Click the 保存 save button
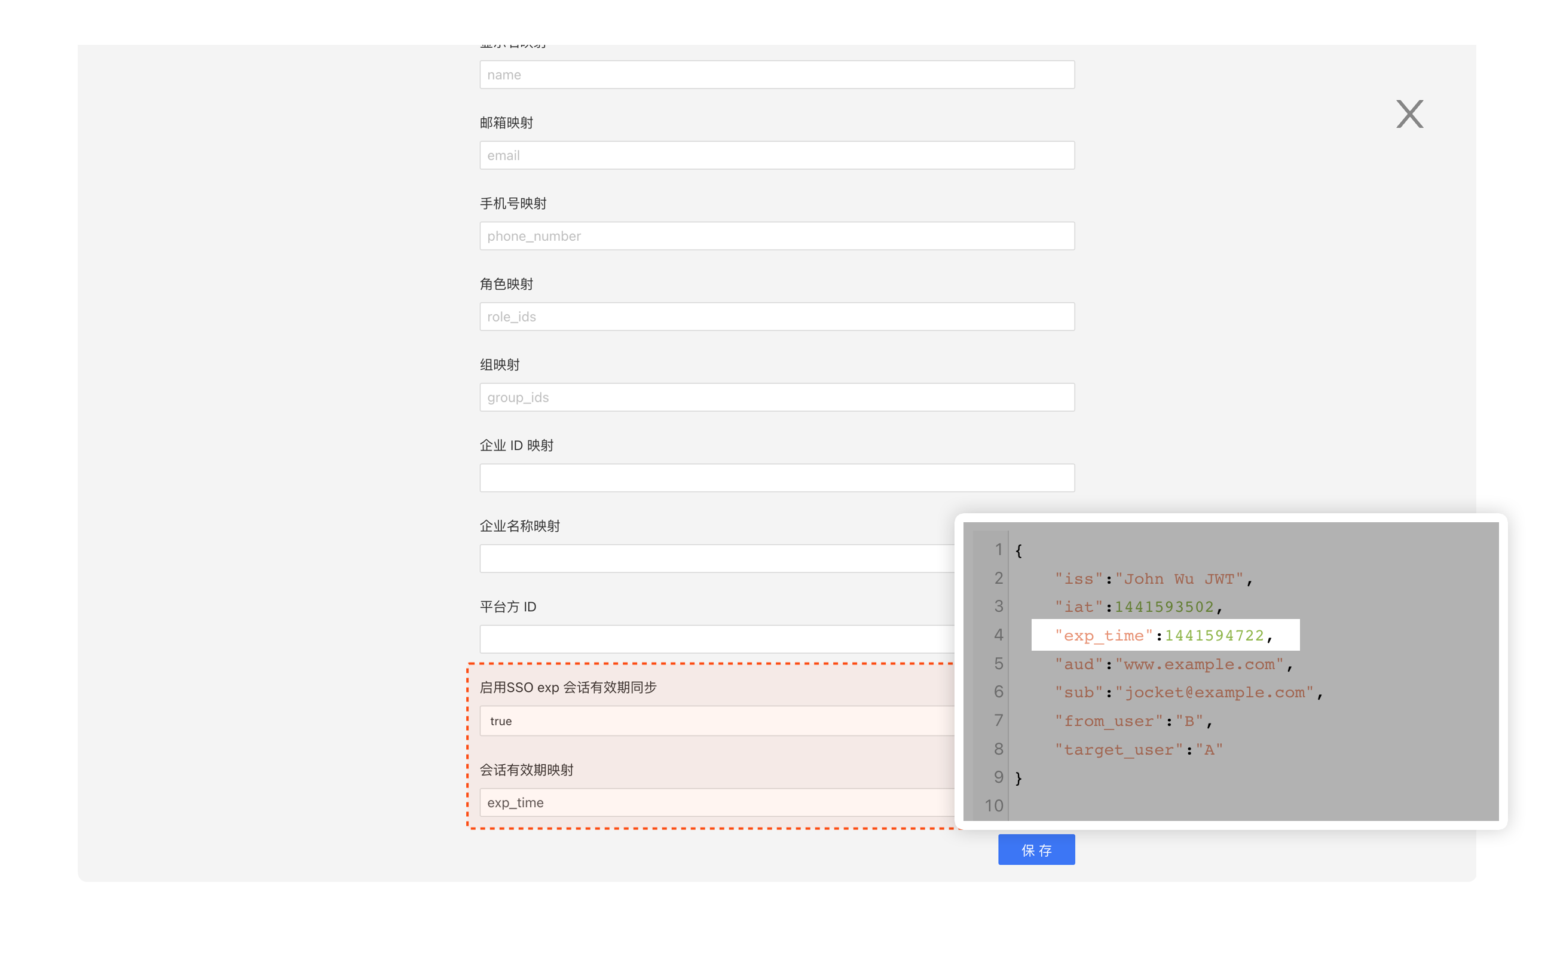The height and width of the screenshot is (956, 1554). (x=1036, y=849)
